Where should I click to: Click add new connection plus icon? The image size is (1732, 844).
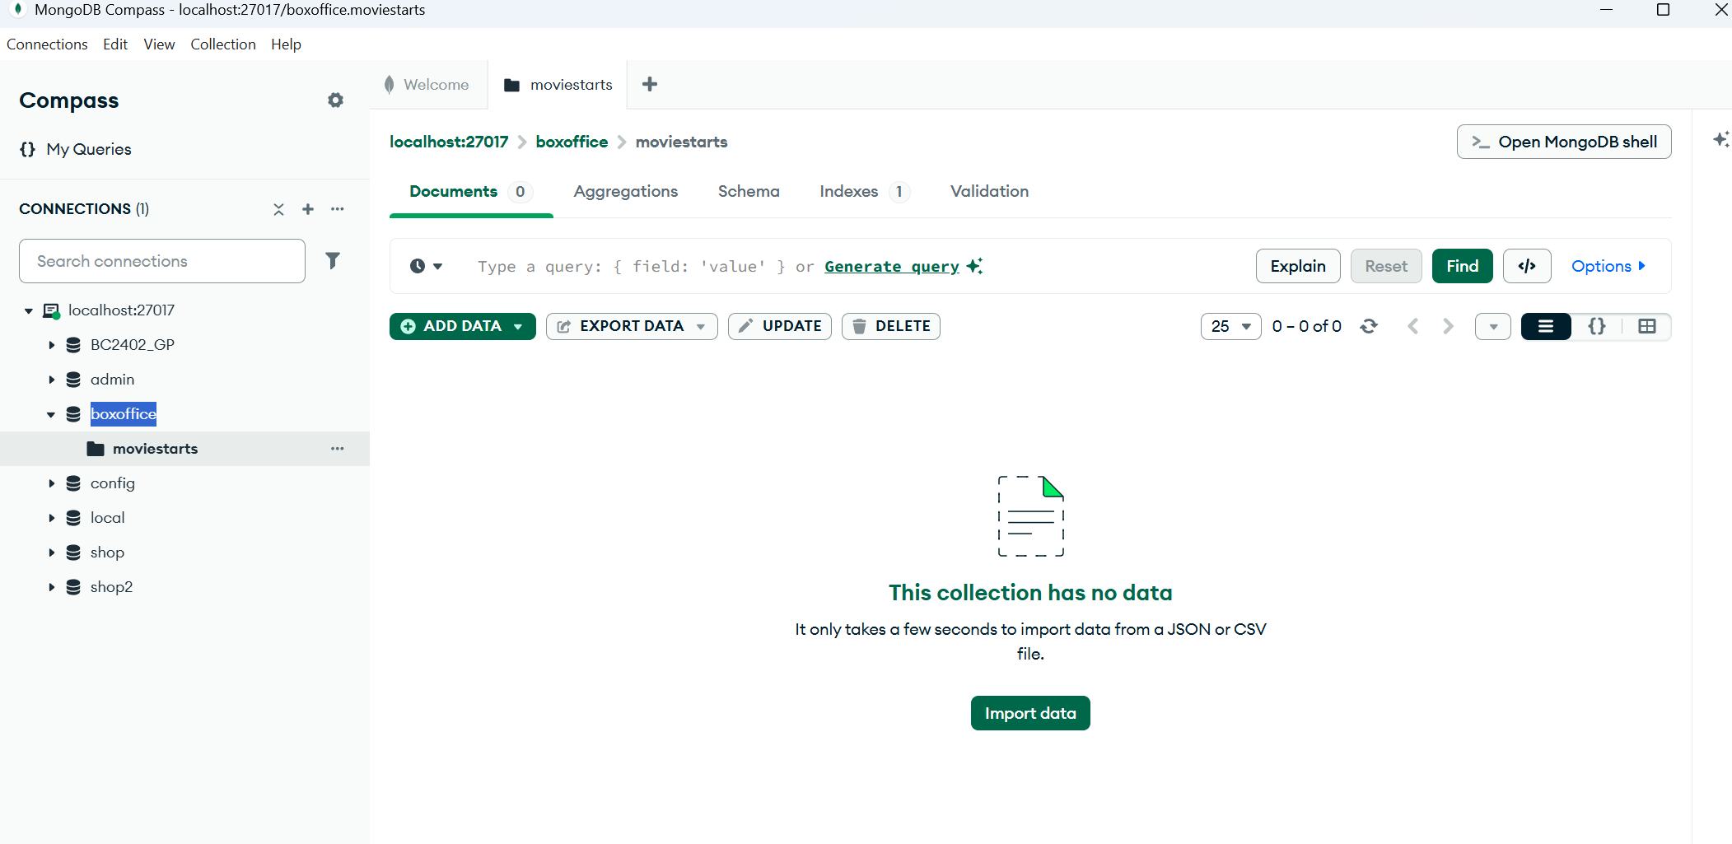[308, 209]
